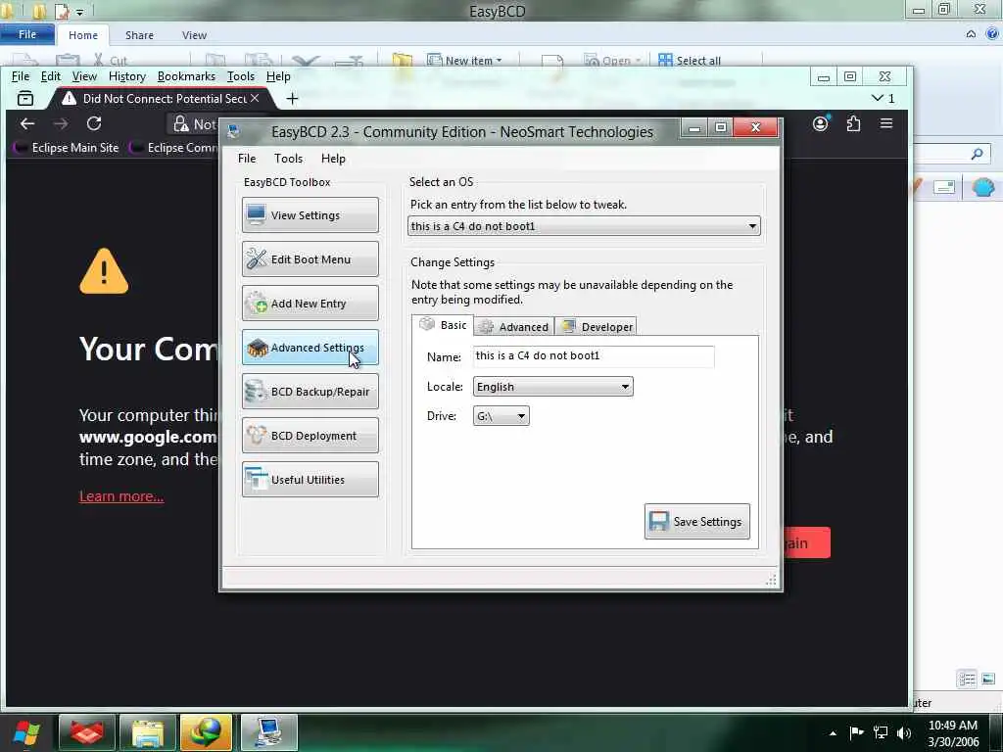The width and height of the screenshot is (1003, 752).
Task: Open File Explorer taskbar icon
Action: pos(148,732)
